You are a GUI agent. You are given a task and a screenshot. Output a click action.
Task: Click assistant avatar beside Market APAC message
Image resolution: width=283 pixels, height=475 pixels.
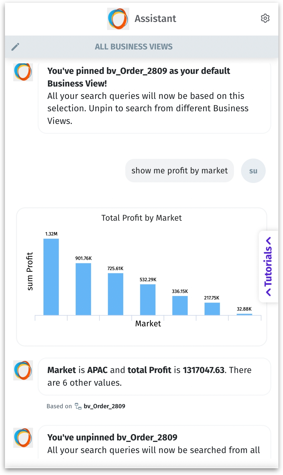(x=23, y=370)
